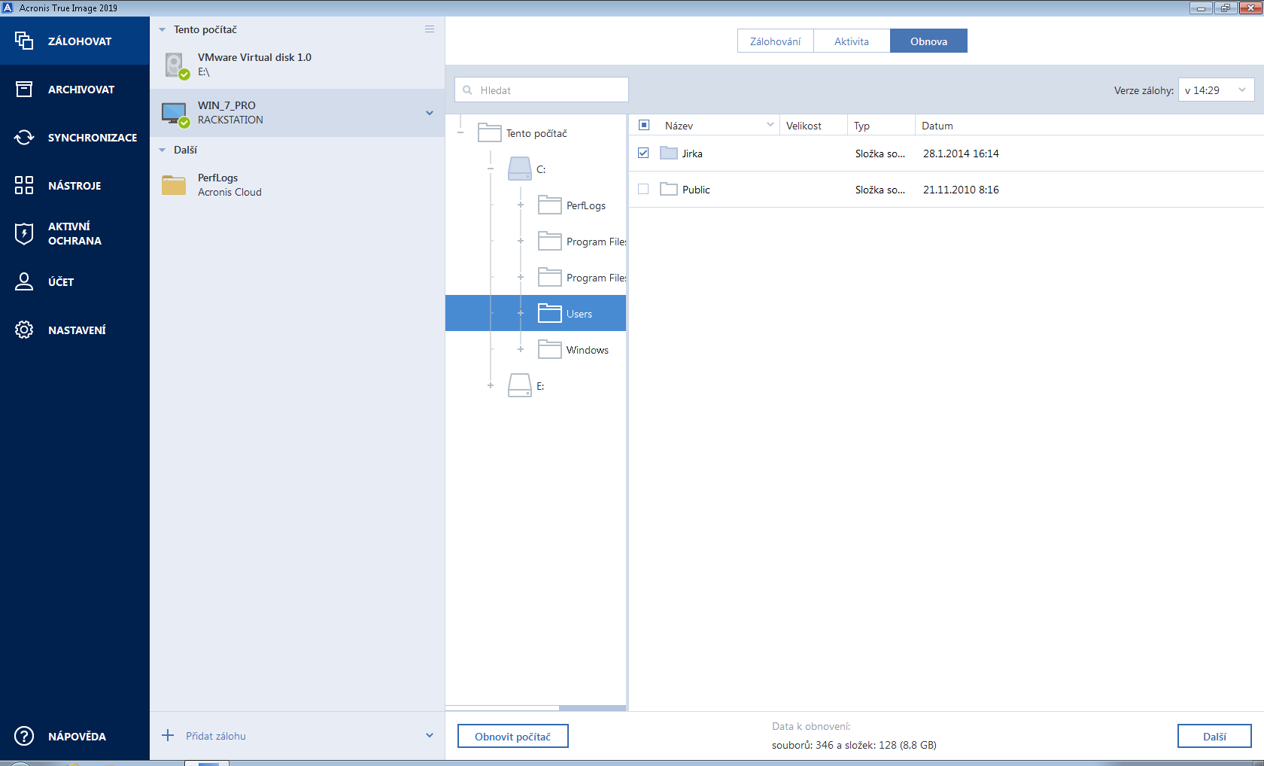Click the folder tree horizontal scrollbar

coord(591,708)
